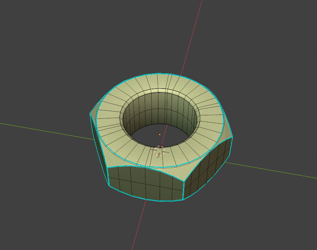Click the orange object origin dot
Image resolution: width=317 pixels, height=250 pixels.
160,134
